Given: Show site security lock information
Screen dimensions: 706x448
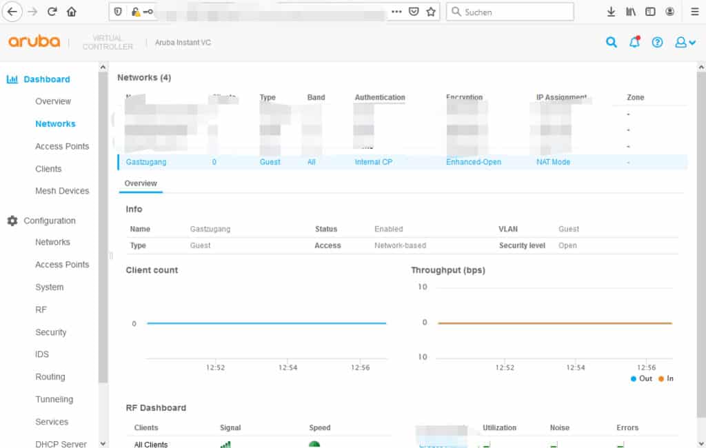Looking at the screenshot, I should tap(136, 12).
